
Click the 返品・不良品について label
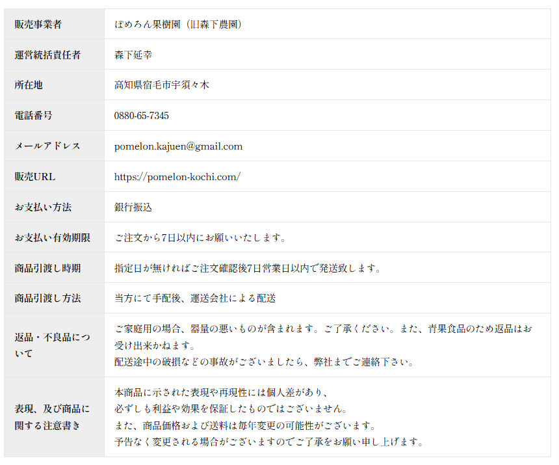point(52,345)
